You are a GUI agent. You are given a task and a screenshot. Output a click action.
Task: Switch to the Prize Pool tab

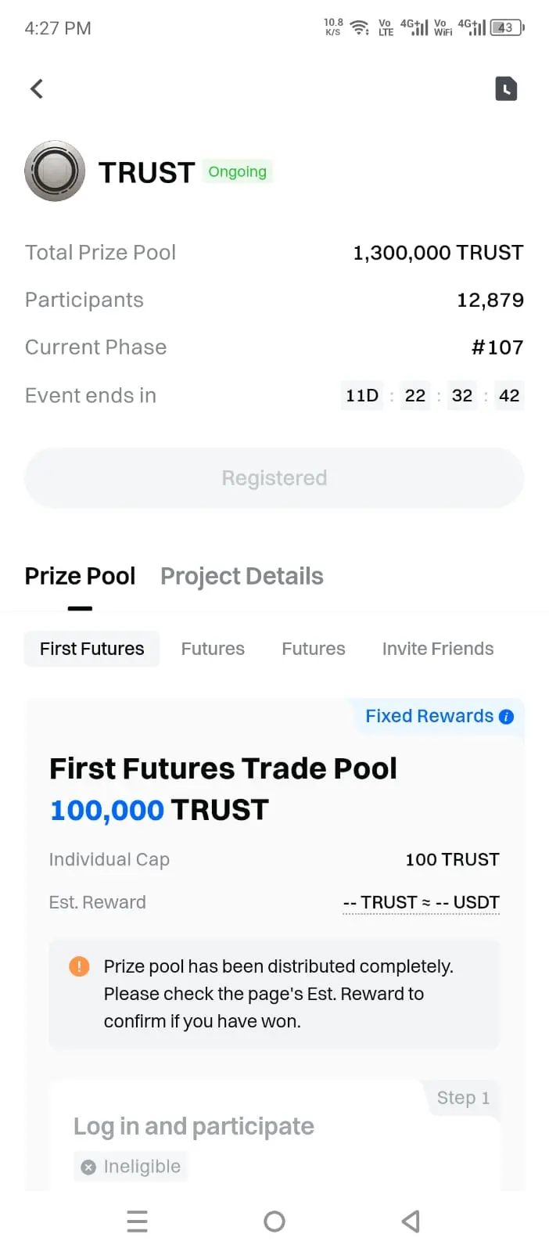point(80,576)
